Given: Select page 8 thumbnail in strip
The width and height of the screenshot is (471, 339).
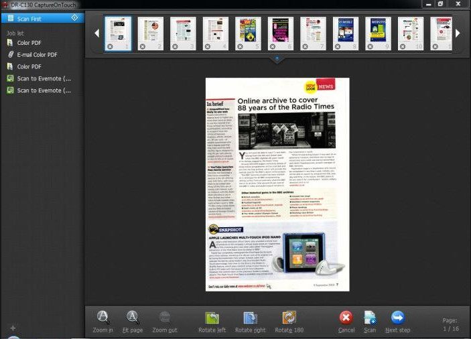Looking at the screenshot, I should pos(346,31).
